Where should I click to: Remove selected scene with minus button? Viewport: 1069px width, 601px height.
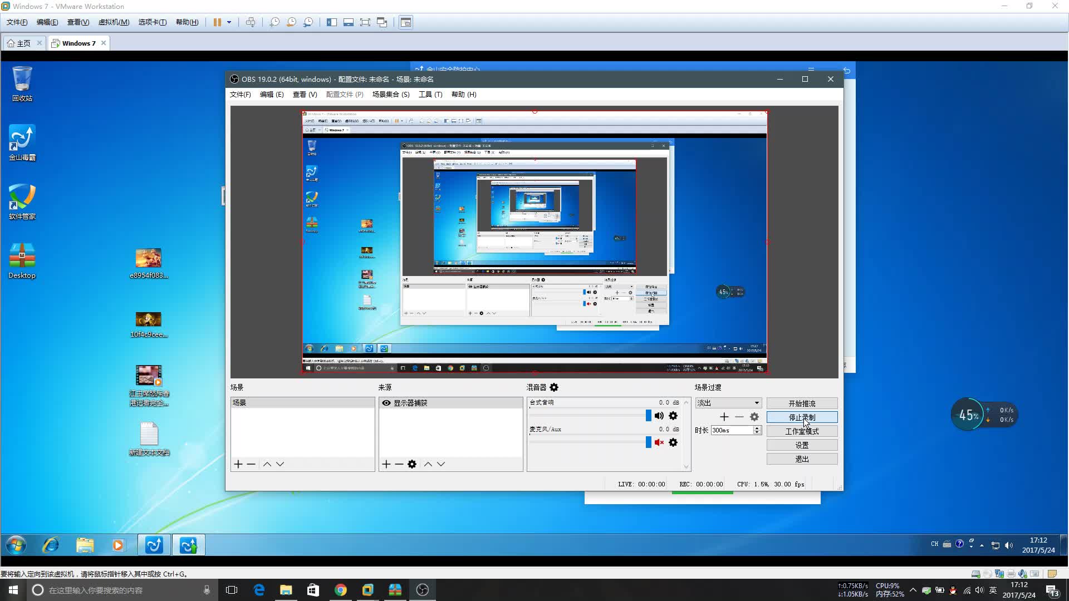[x=251, y=464]
